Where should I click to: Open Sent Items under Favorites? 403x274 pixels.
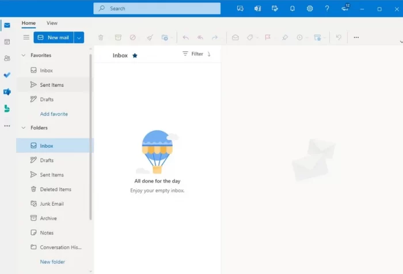54,85
